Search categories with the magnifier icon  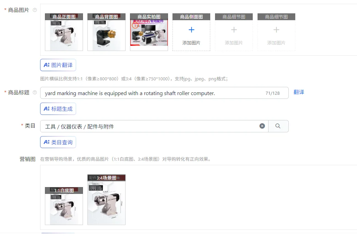click(x=278, y=126)
